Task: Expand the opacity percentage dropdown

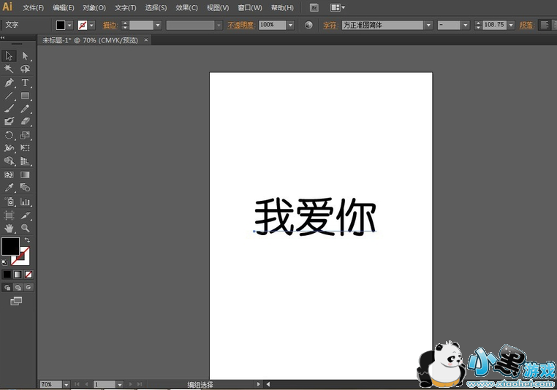Action: 290,25
